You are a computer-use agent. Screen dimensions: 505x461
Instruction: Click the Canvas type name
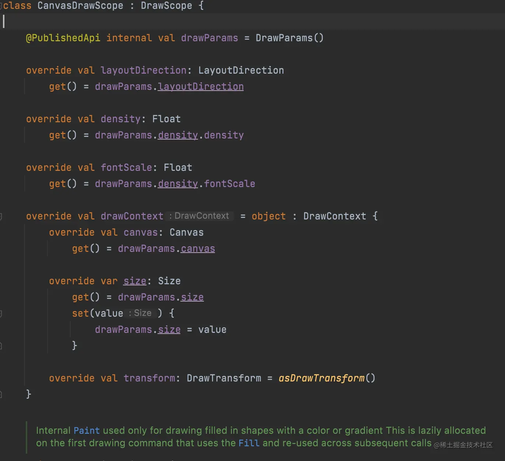(x=187, y=232)
